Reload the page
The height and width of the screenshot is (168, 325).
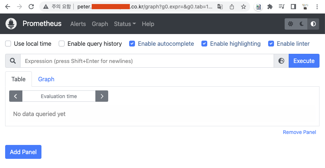point(31,7)
